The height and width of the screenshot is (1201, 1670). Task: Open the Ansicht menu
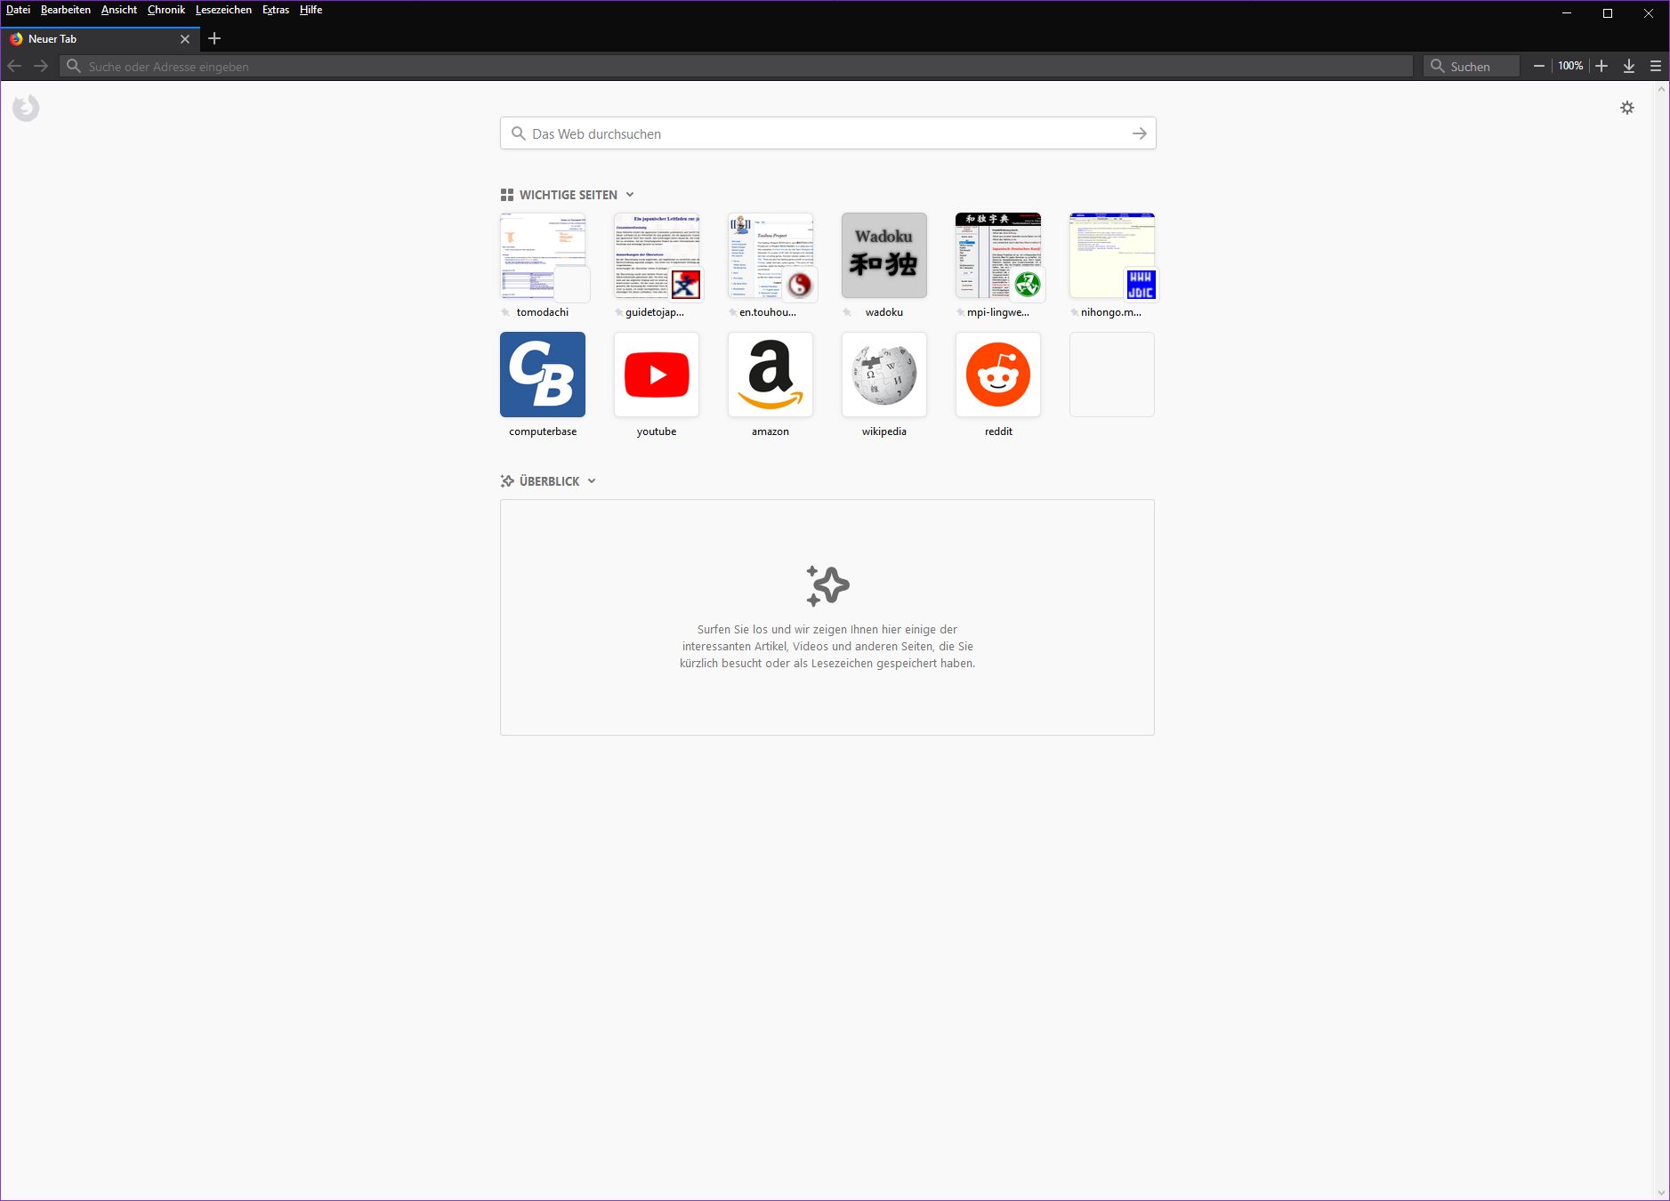(119, 10)
